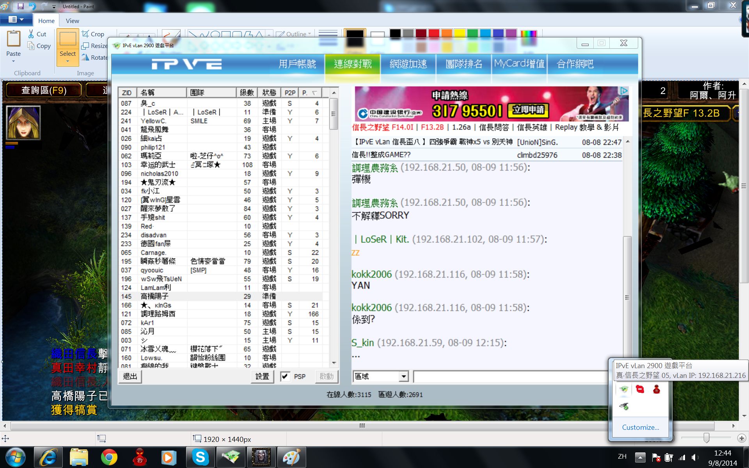This screenshot has height=468, width=749.
Task: Click the Crop tool icon
Action: (85, 34)
